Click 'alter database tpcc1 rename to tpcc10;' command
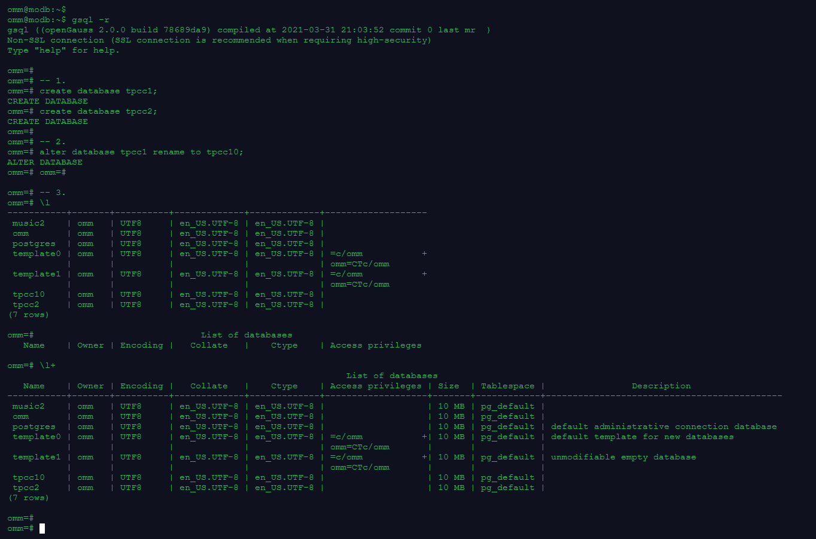The image size is (816, 539). pos(141,152)
